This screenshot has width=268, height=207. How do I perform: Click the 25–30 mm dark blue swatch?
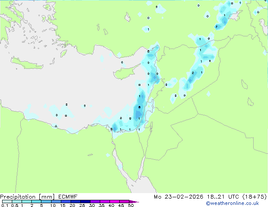click(85, 202)
